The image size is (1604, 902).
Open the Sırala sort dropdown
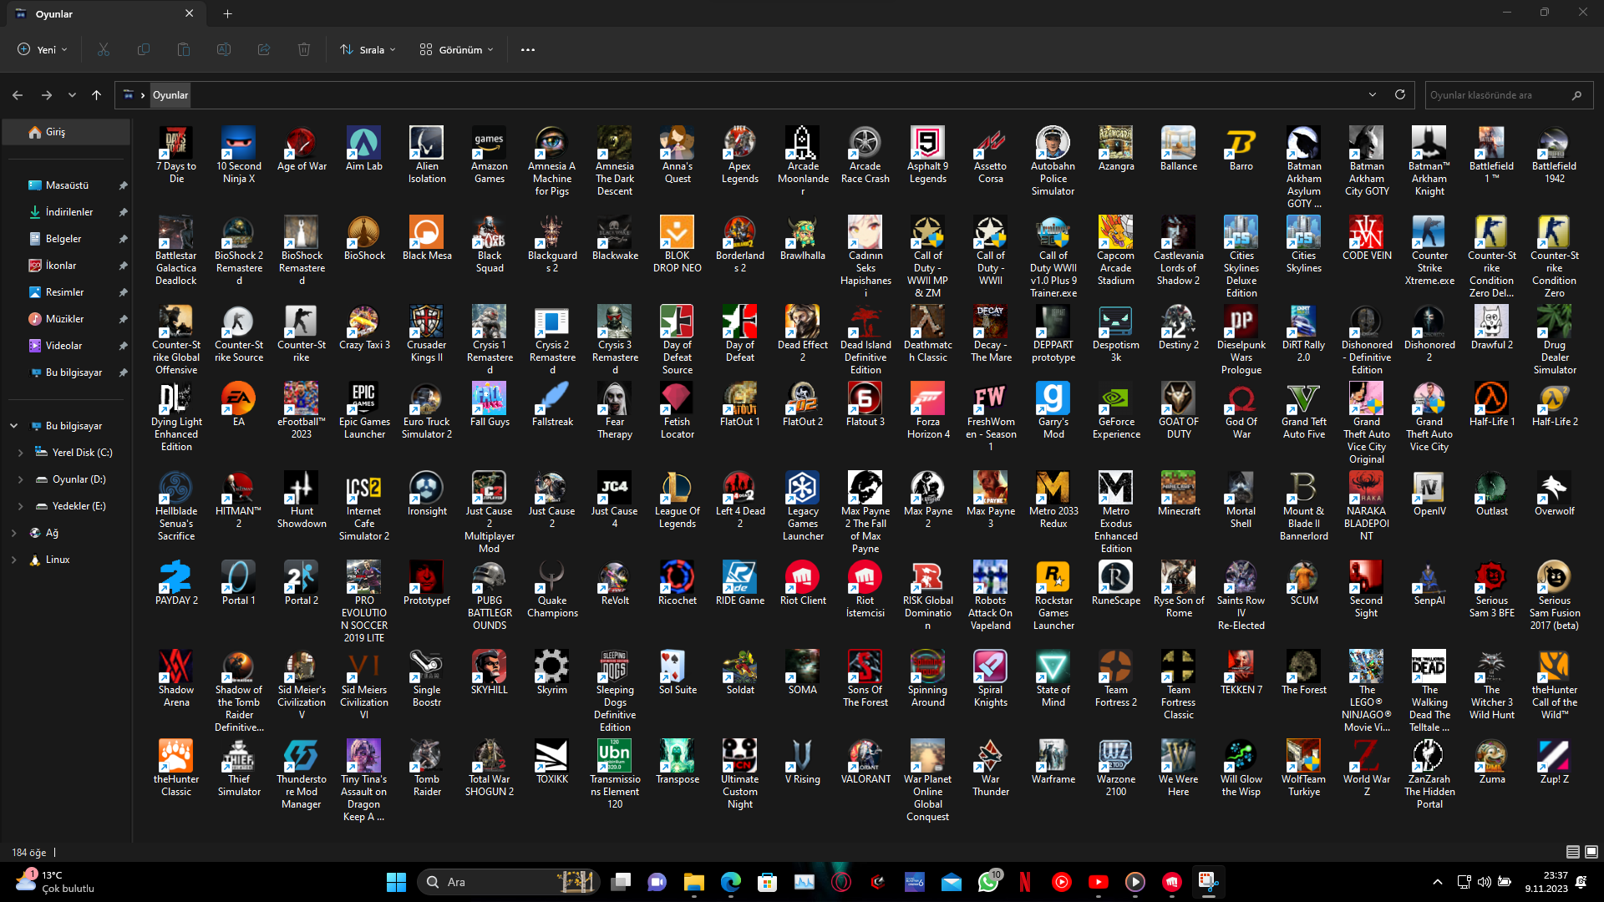click(x=368, y=50)
